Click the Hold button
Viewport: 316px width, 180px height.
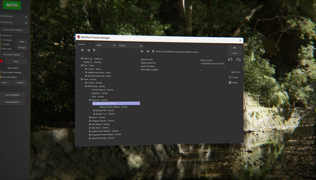click(x=22, y=42)
